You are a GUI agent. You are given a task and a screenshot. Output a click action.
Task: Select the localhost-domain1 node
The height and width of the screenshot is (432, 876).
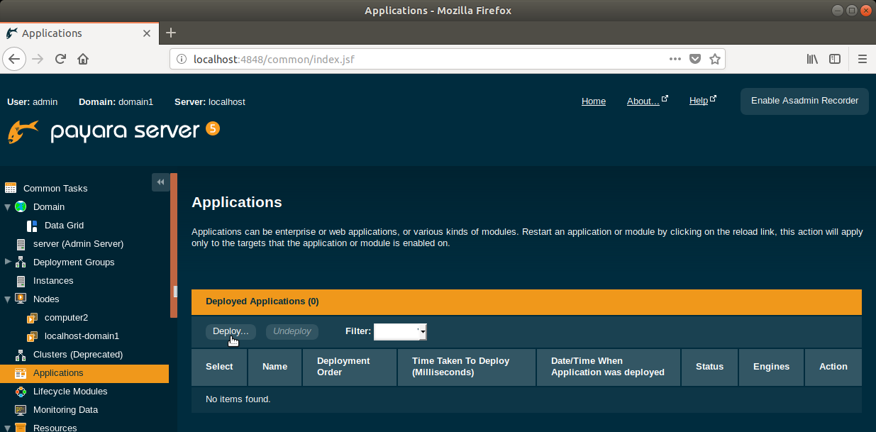pyautogui.click(x=82, y=336)
